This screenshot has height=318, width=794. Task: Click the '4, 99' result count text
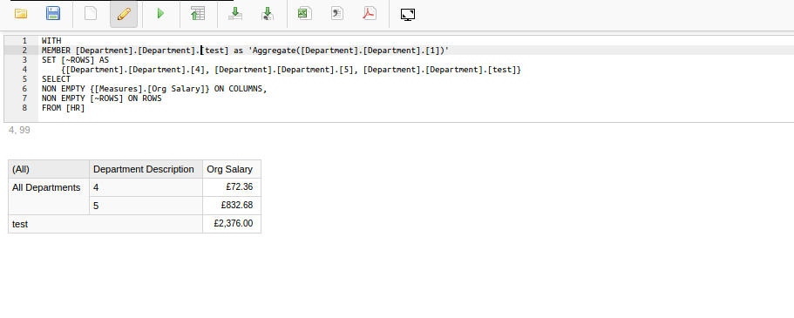click(x=19, y=130)
